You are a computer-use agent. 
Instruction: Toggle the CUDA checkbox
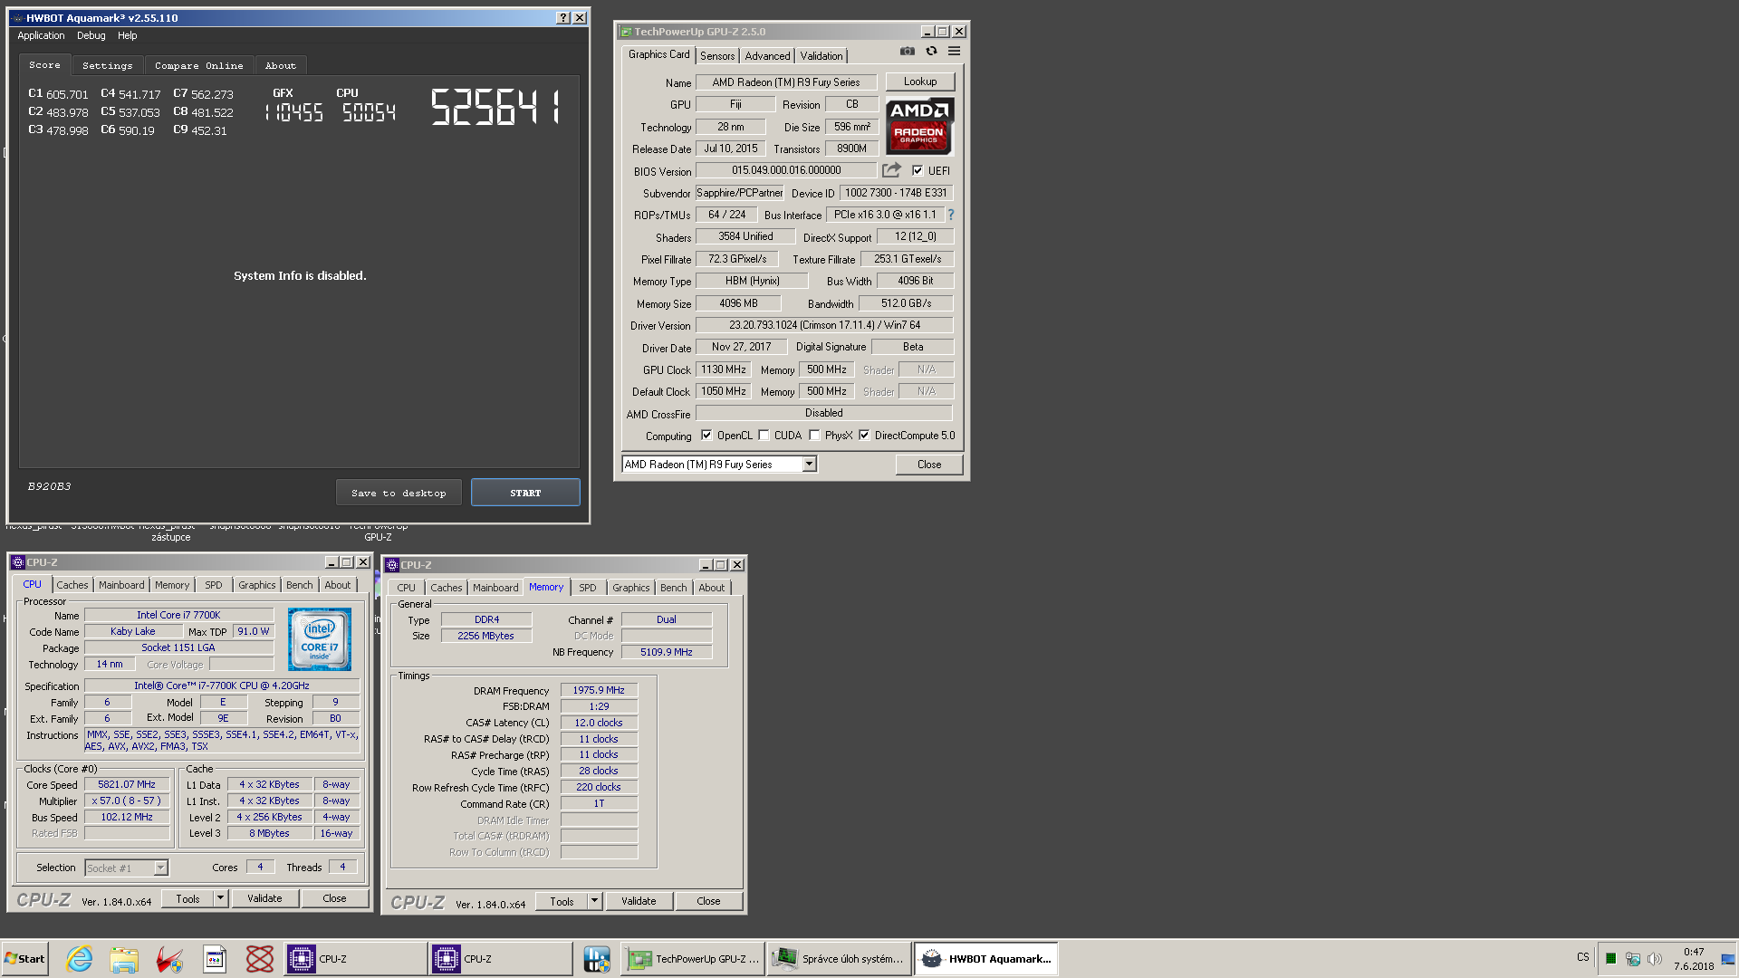(x=764, y=436)
